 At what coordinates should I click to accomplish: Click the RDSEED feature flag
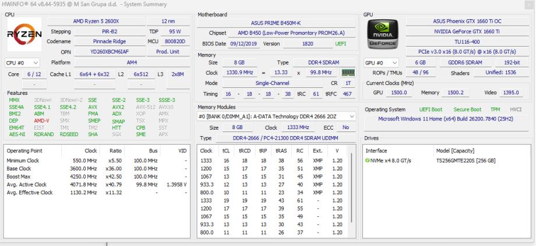69,134
